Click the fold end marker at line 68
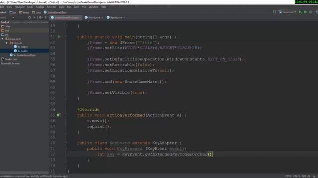 click(65, 132)
